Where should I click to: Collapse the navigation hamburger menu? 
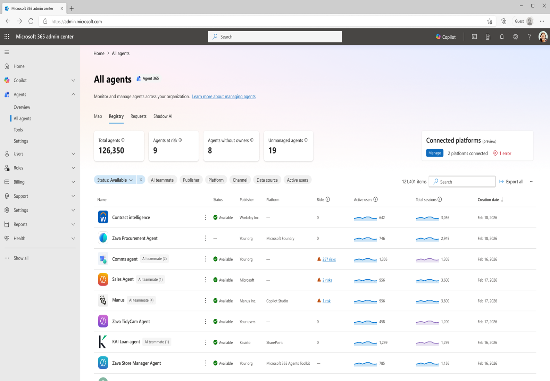(7, 52)
